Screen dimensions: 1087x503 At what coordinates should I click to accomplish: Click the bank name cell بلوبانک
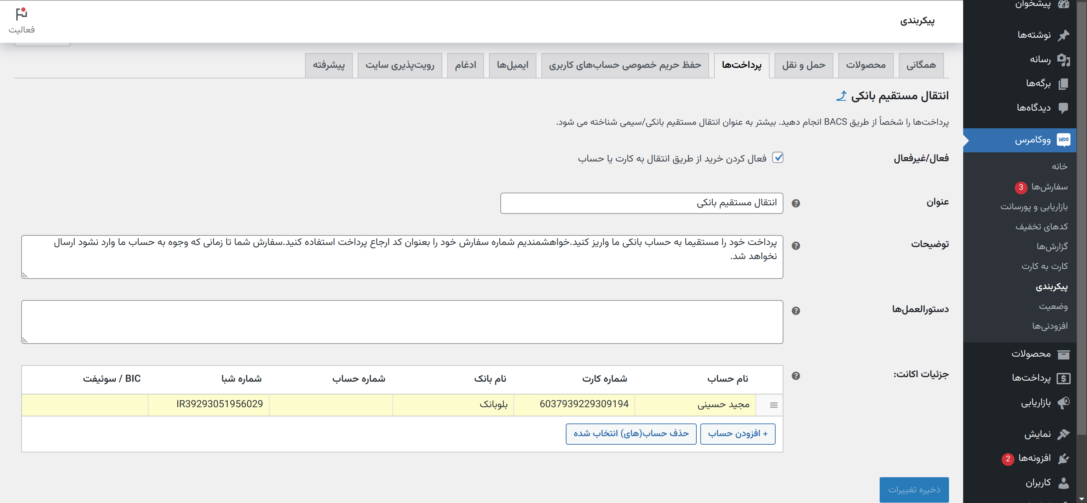tap(453, 405)
